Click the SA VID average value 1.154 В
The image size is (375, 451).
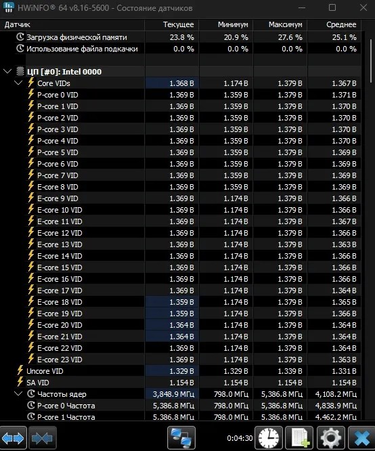(x=344, y=383)
